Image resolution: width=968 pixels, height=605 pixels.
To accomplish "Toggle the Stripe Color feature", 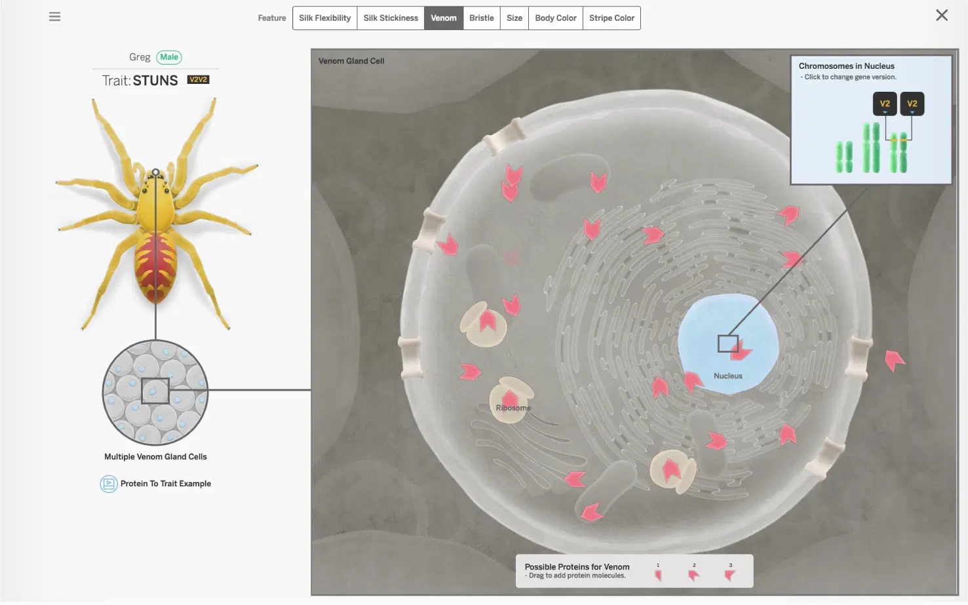I will click(x=611, y=18).
